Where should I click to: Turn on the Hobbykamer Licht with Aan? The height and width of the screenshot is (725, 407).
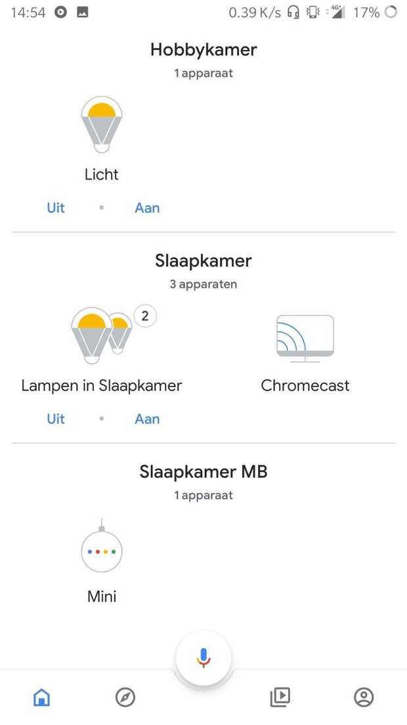coord(147,208)
